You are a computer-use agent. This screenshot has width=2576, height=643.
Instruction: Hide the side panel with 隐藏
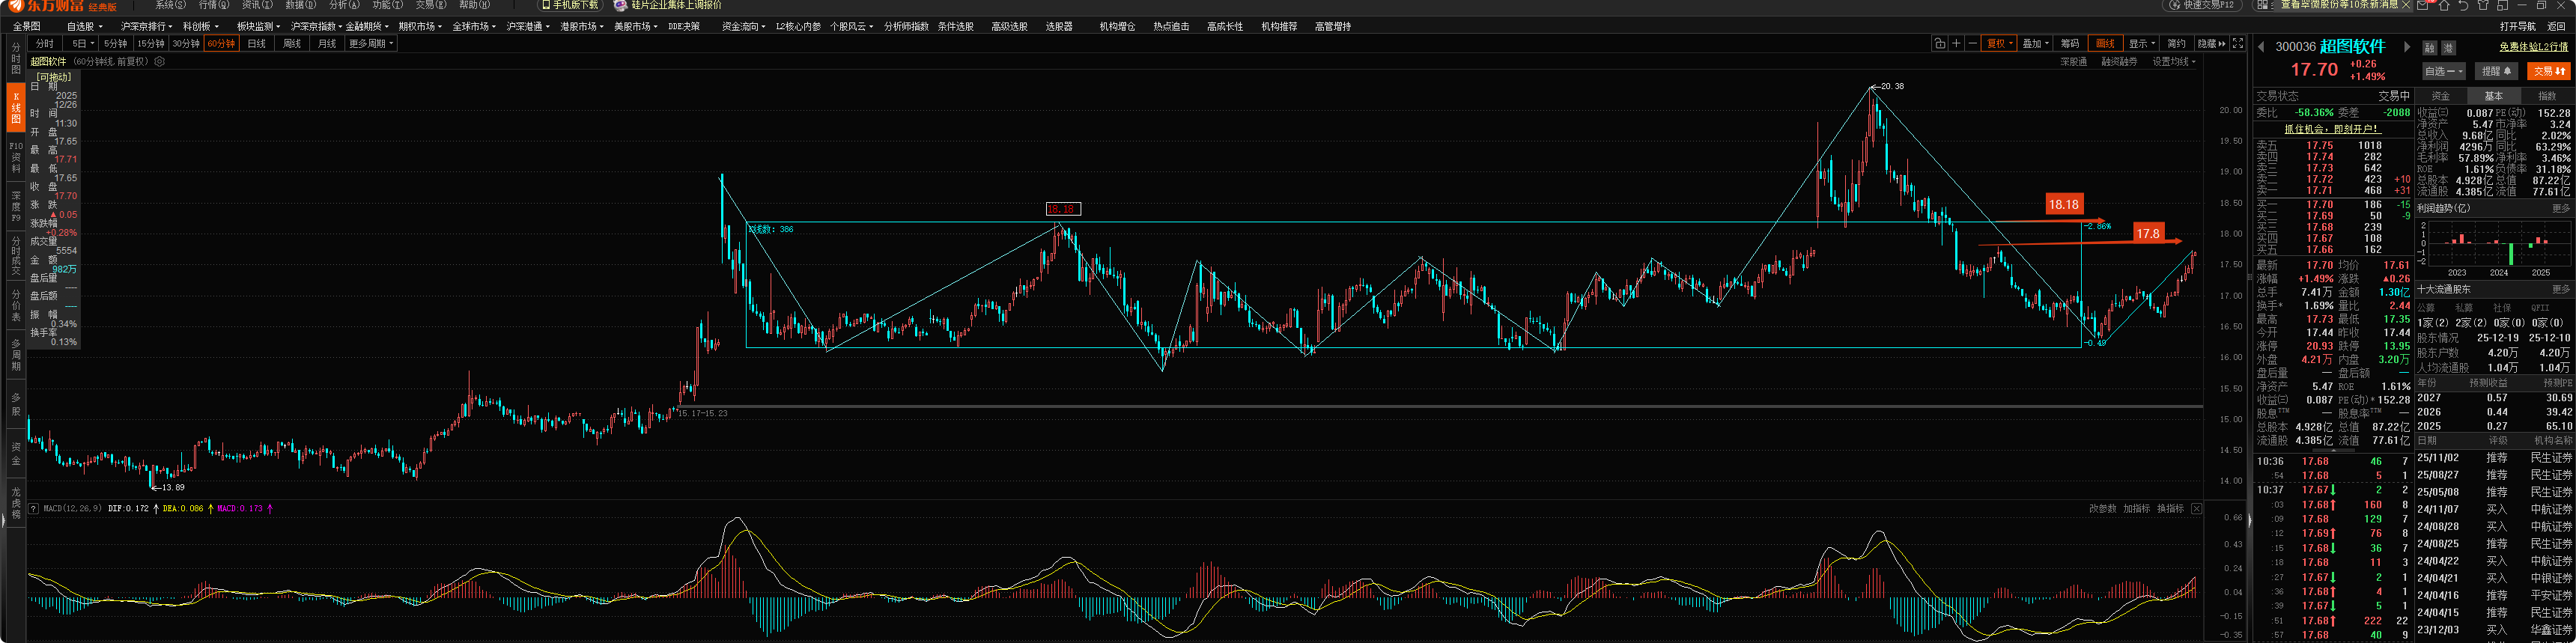[x=2211, y=43]
